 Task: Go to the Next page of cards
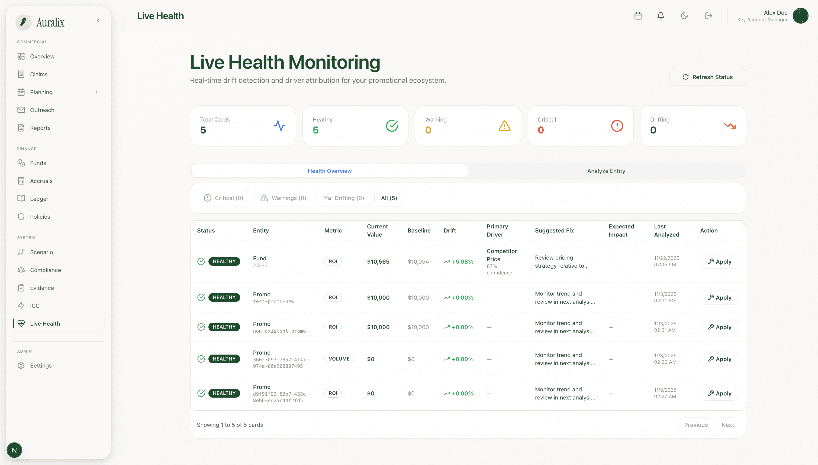[x=728, y=425]
